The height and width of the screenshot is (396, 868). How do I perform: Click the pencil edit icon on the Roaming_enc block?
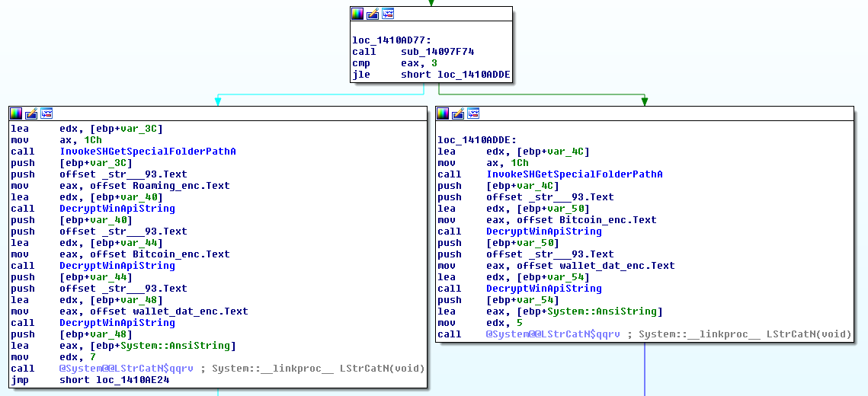click(x=31, y=113)
